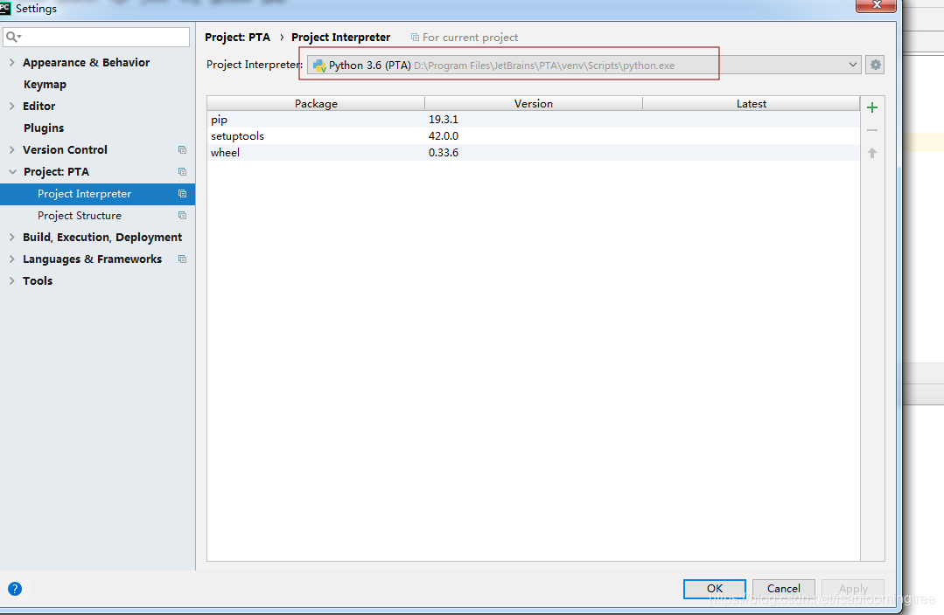Expand the Tools section
The width and height of the screenshot is (944, 615).
(x=11, y=280)
